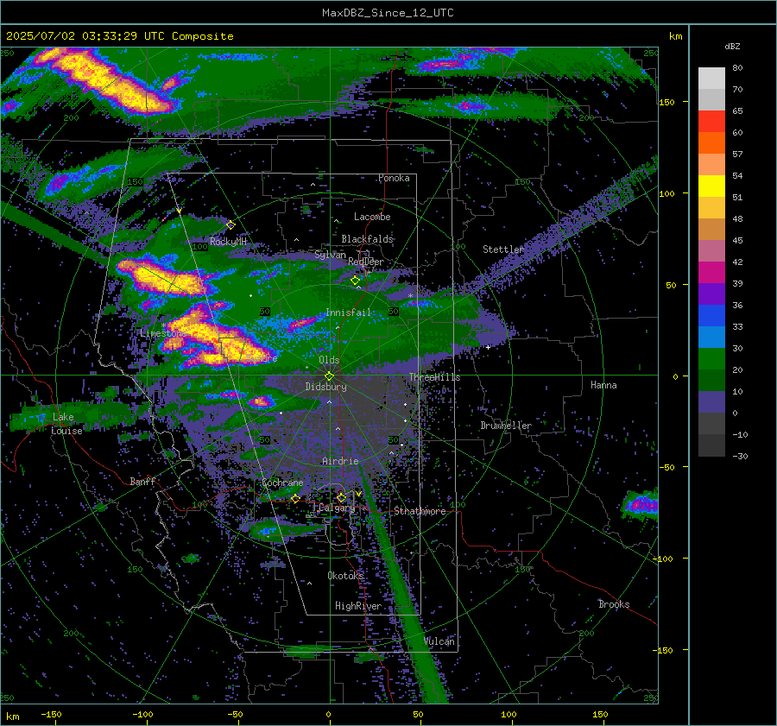The height and width of the screenshot is (726, 777).
Task: Pick the orange-red legend swatch below 60
Action: click(x=711, y=142)
